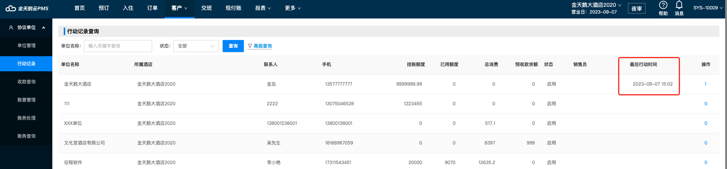
Task: Open the 入住 menu item
Action: click(128, 8)
